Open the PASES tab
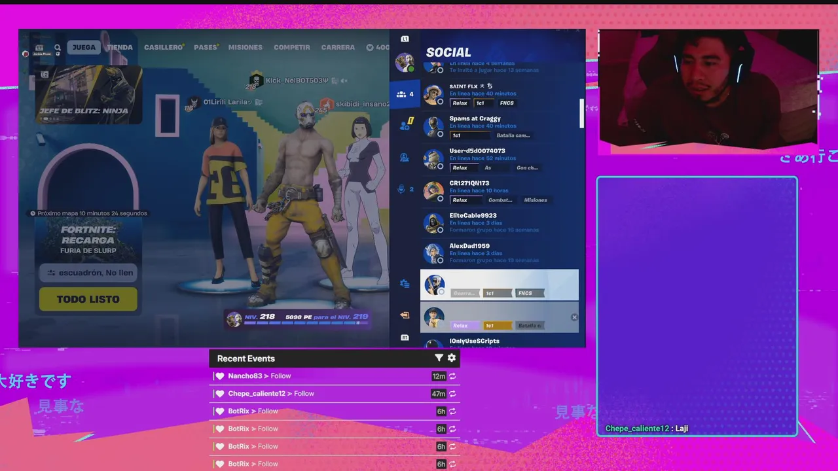This screenshot has height=471, width=838. (206, 47)
